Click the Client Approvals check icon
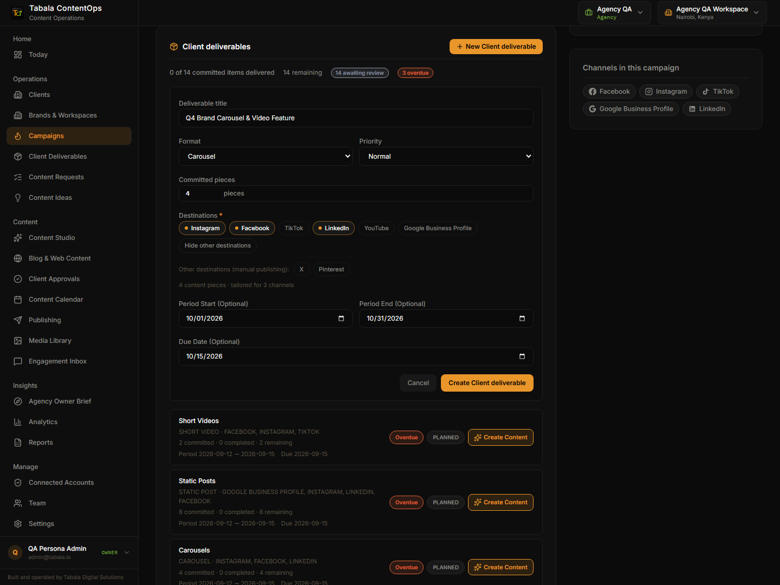The image size is (780, 585). click(18, 279)
